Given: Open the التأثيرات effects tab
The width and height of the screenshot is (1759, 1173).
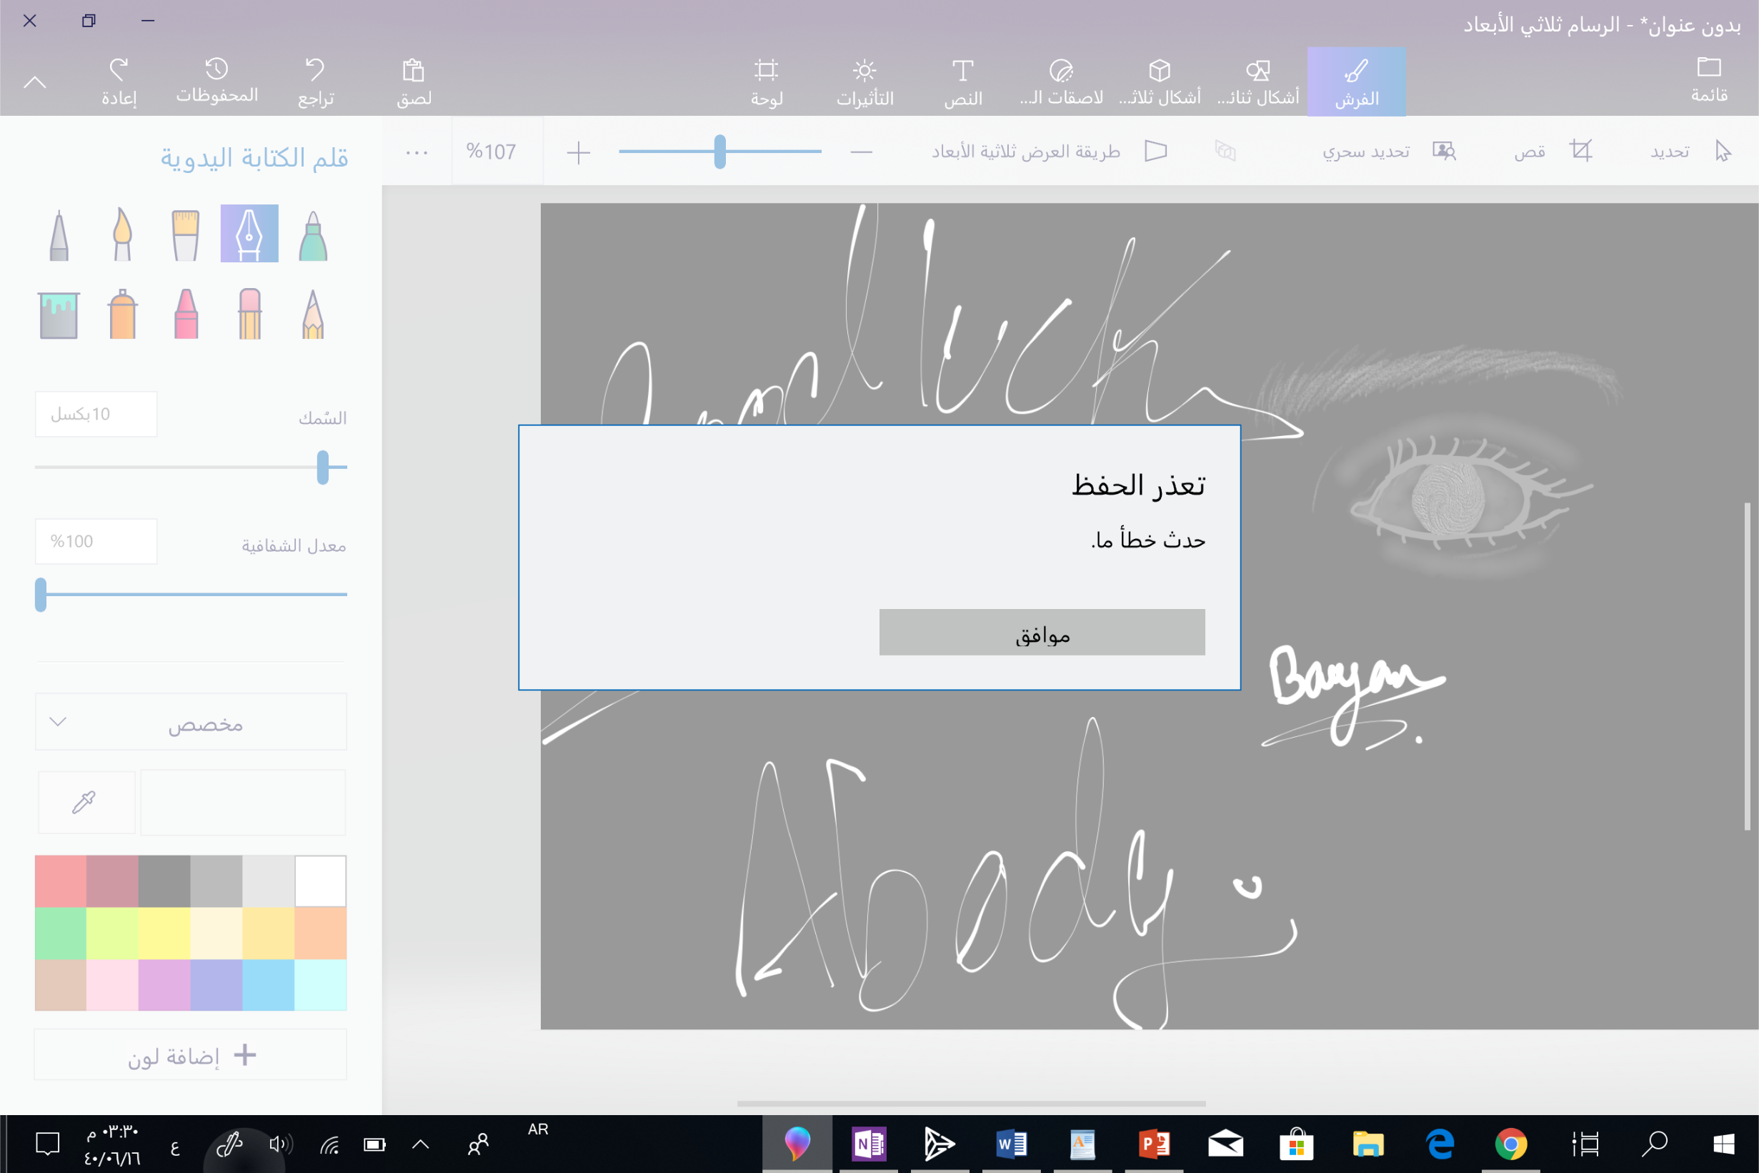Looking at the screenshot, I should point(865,81).
